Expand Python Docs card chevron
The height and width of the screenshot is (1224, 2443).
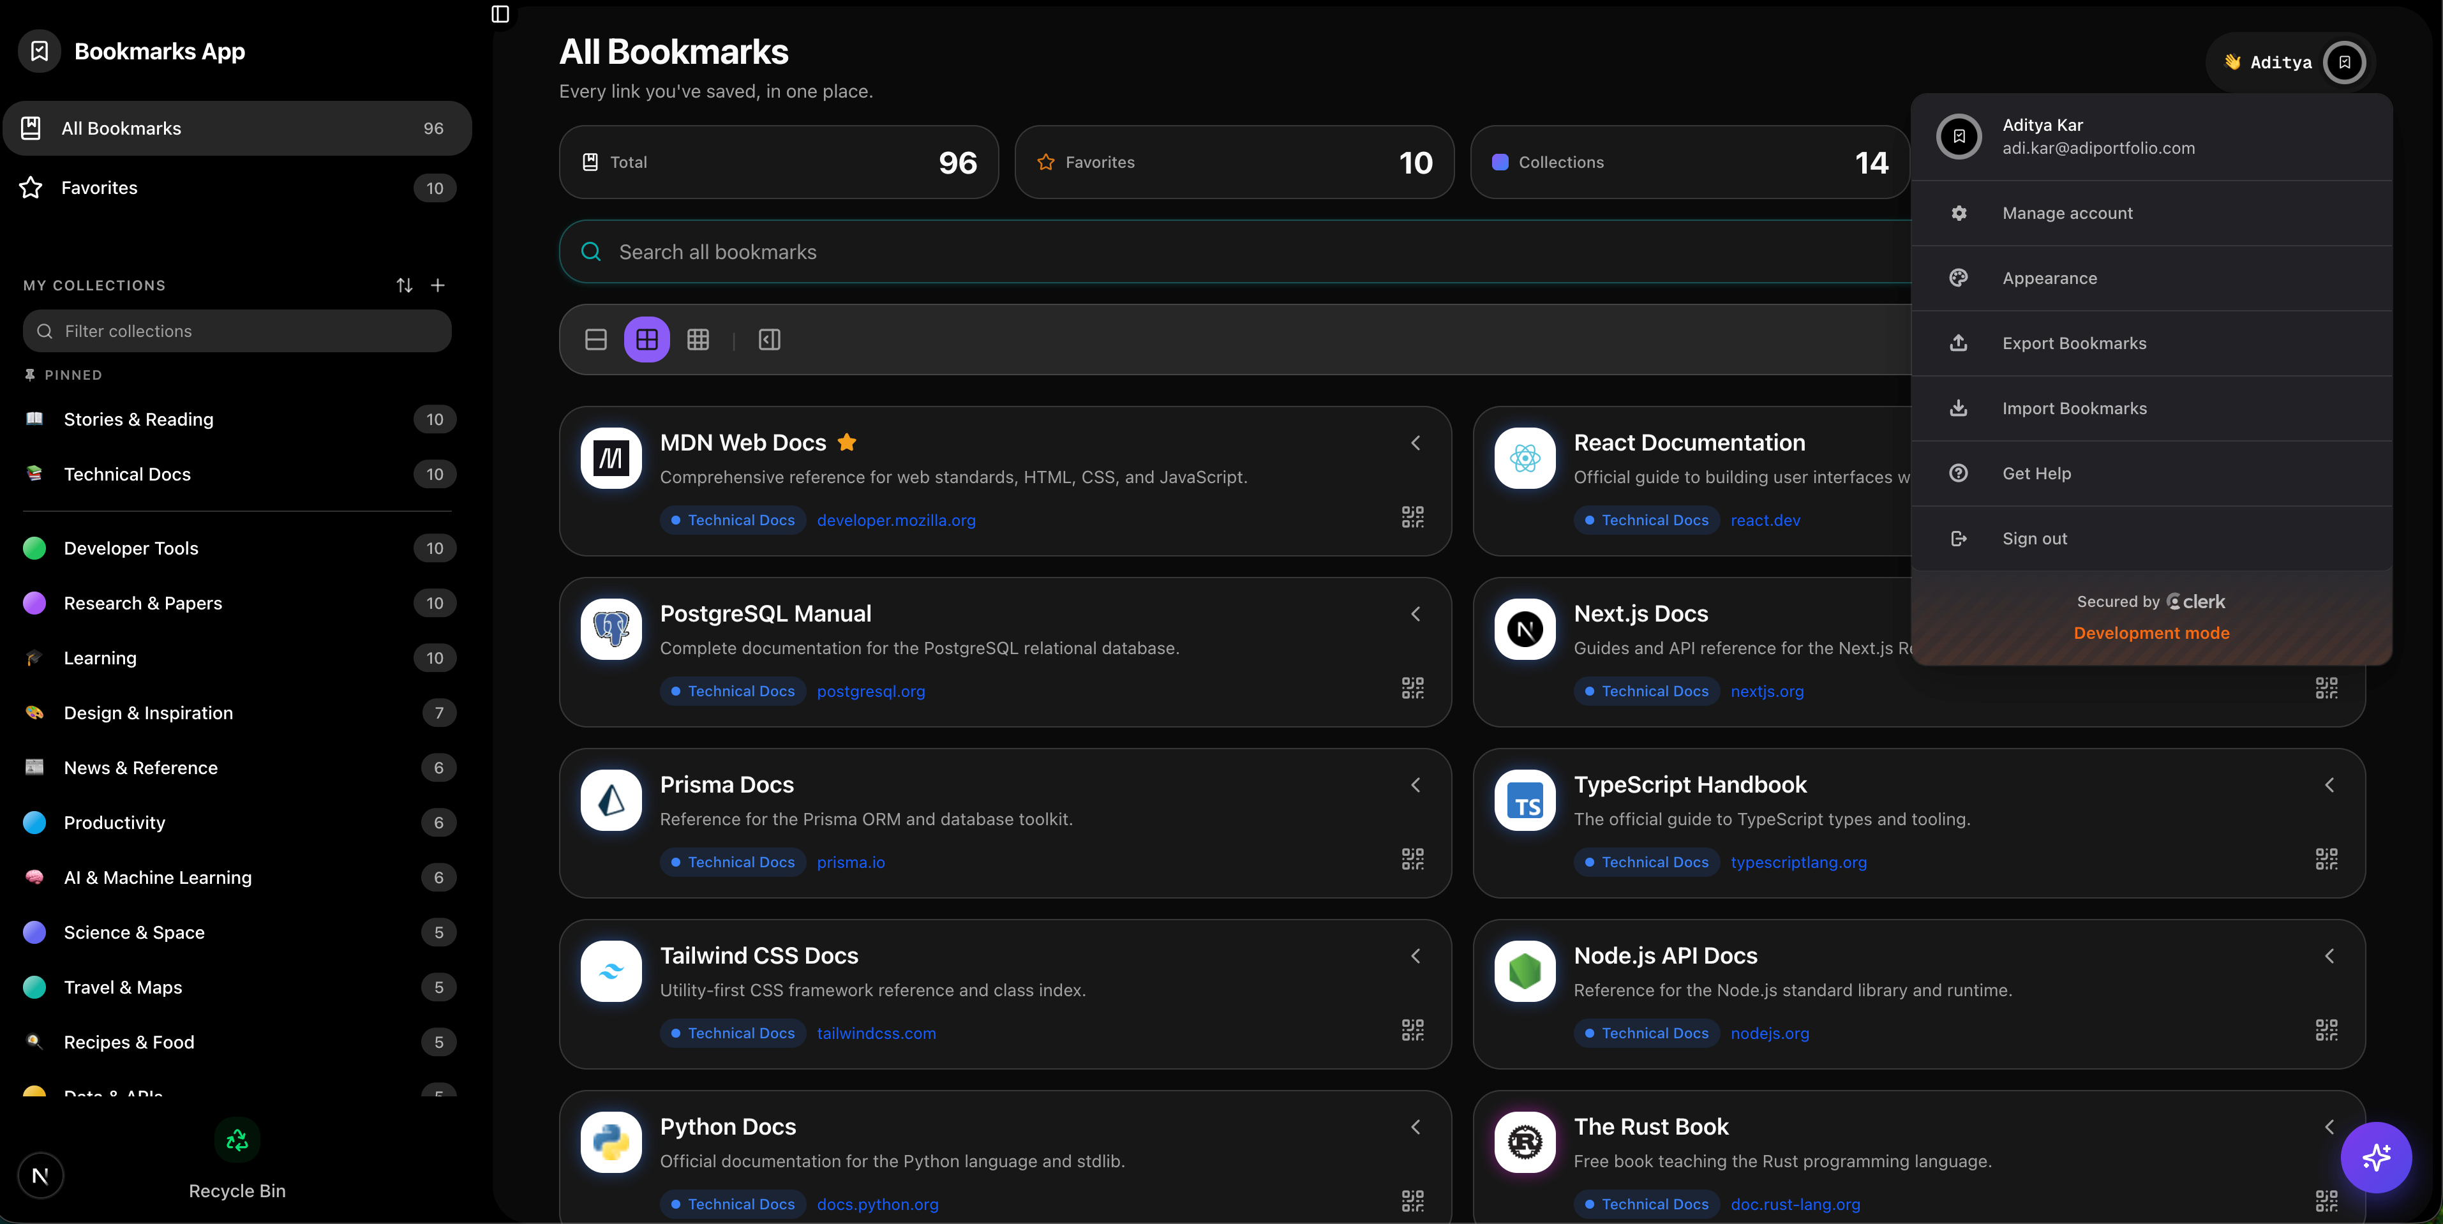pyautogui.click(x=1416, y=1126)
